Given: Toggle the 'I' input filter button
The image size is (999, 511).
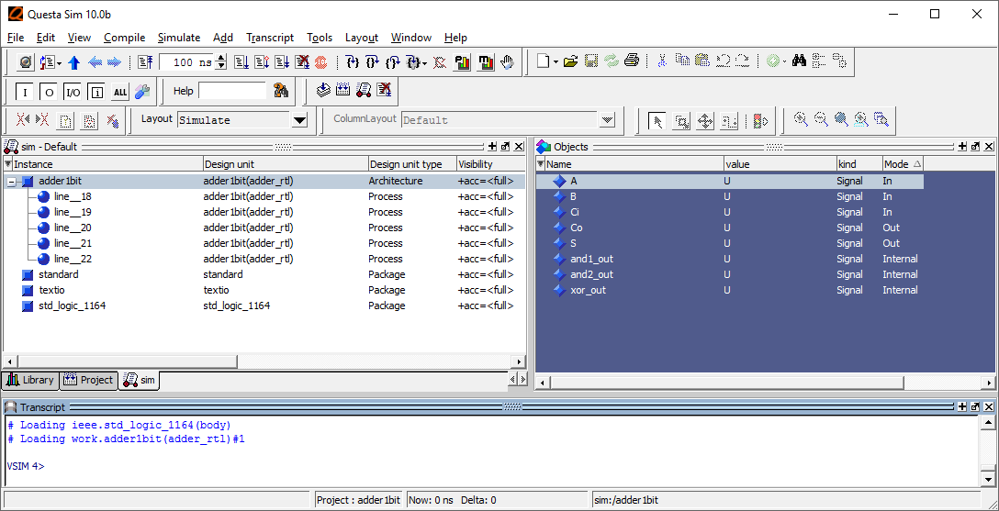Looking at the screenshot, I should pos(25,92).
